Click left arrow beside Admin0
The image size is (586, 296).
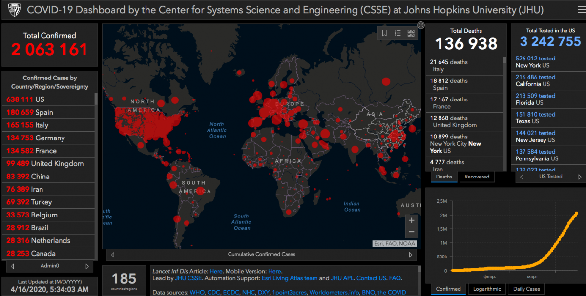pos(12,266)
